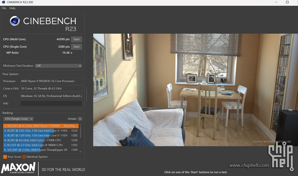Screen dimensions: 298x176
Task: Start the CPU Multi Core test
Action: [76, 39]
